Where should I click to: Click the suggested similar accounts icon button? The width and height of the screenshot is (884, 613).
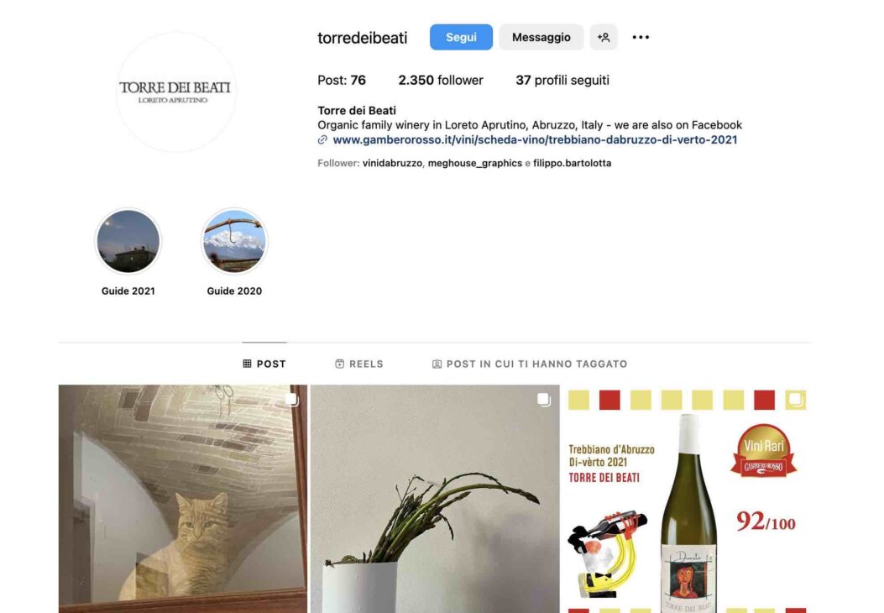point(604,37)
